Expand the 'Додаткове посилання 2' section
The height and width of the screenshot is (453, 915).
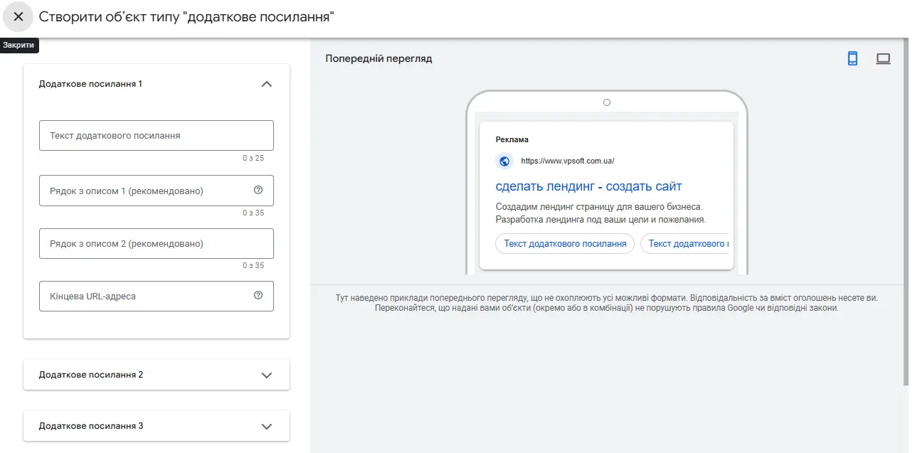tap(267, 375)
